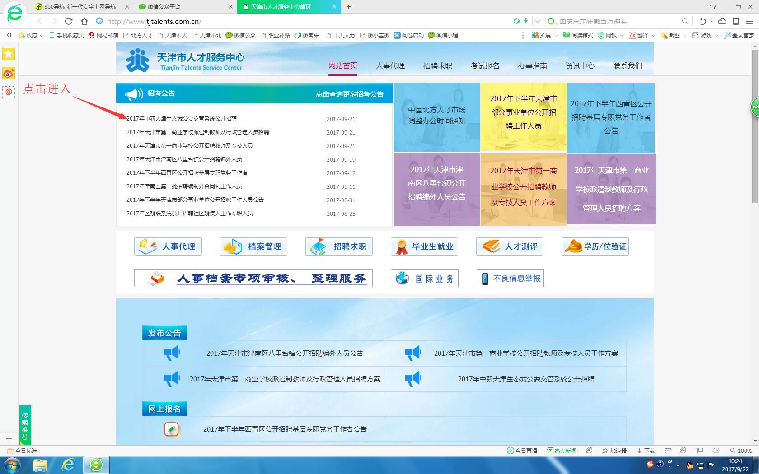
Task: Open the 国际业务 button
Action: click(425, 278)
